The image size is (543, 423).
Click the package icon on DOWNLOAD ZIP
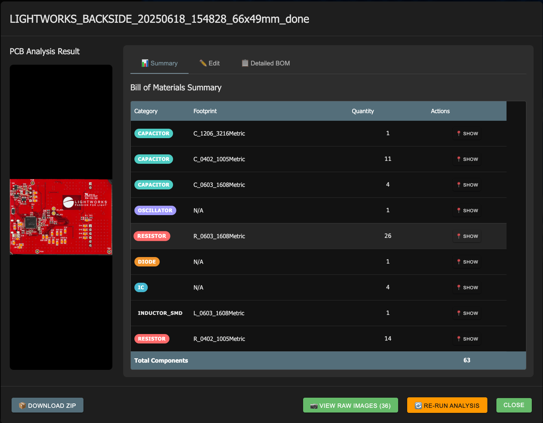click(22, 405)
